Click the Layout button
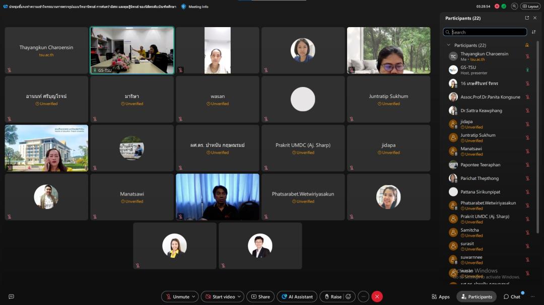This screenshot has height=305, width=544. (x=530, y=6)
